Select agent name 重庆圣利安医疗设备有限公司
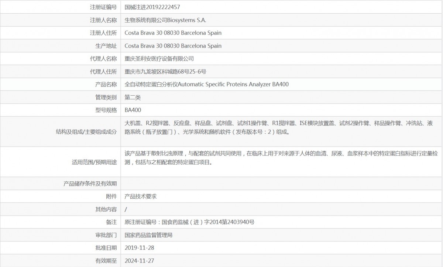Screen dimensions: 443x267 pos(159,59)
